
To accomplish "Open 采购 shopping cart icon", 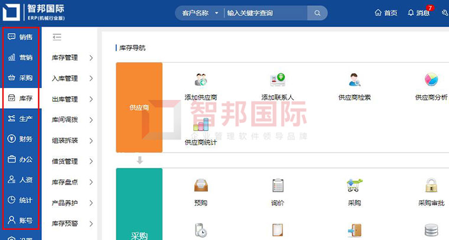I will 354,185.
